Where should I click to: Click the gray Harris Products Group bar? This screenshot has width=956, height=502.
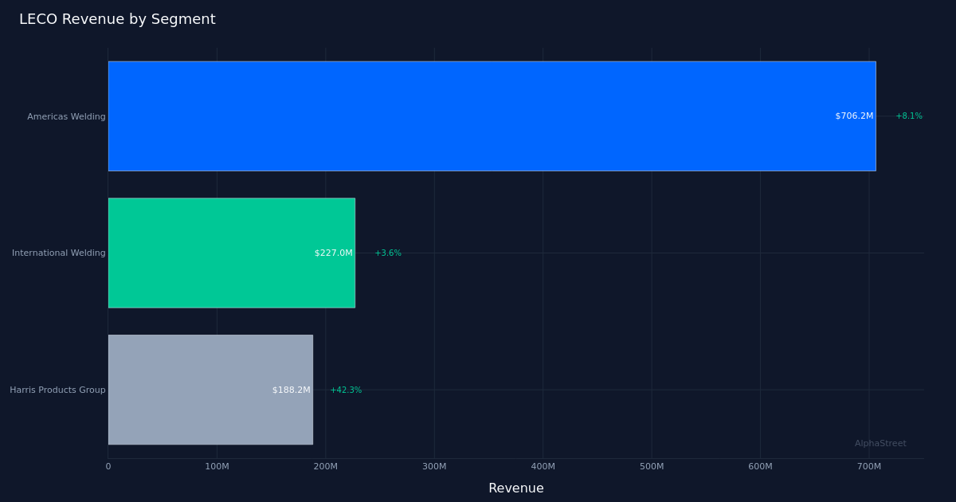click(210, 390)
